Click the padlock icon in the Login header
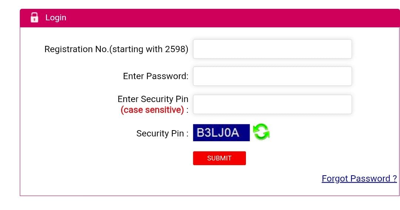 [34, 17]
